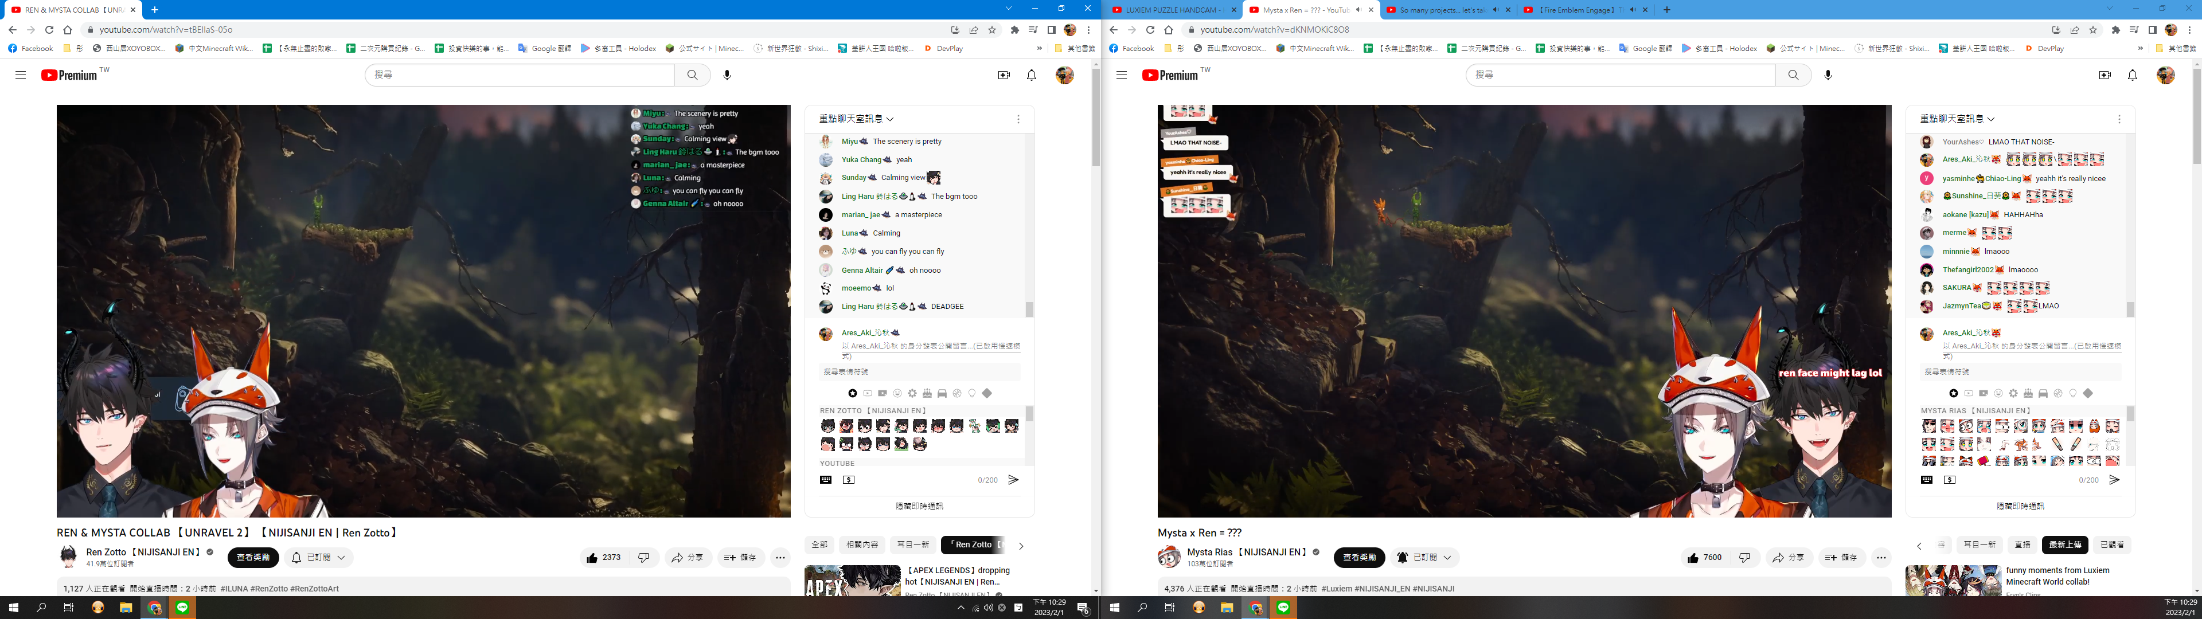Click the search magnifier button in left window

tap(692, 75)
